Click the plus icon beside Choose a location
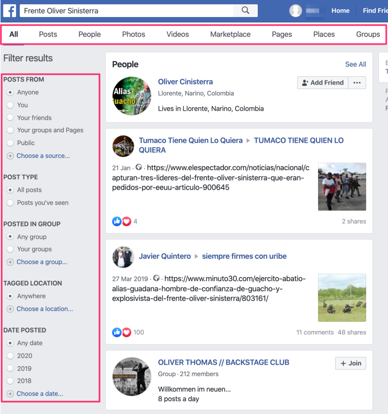Screen dimensions: 388x414 pos(10,309)
